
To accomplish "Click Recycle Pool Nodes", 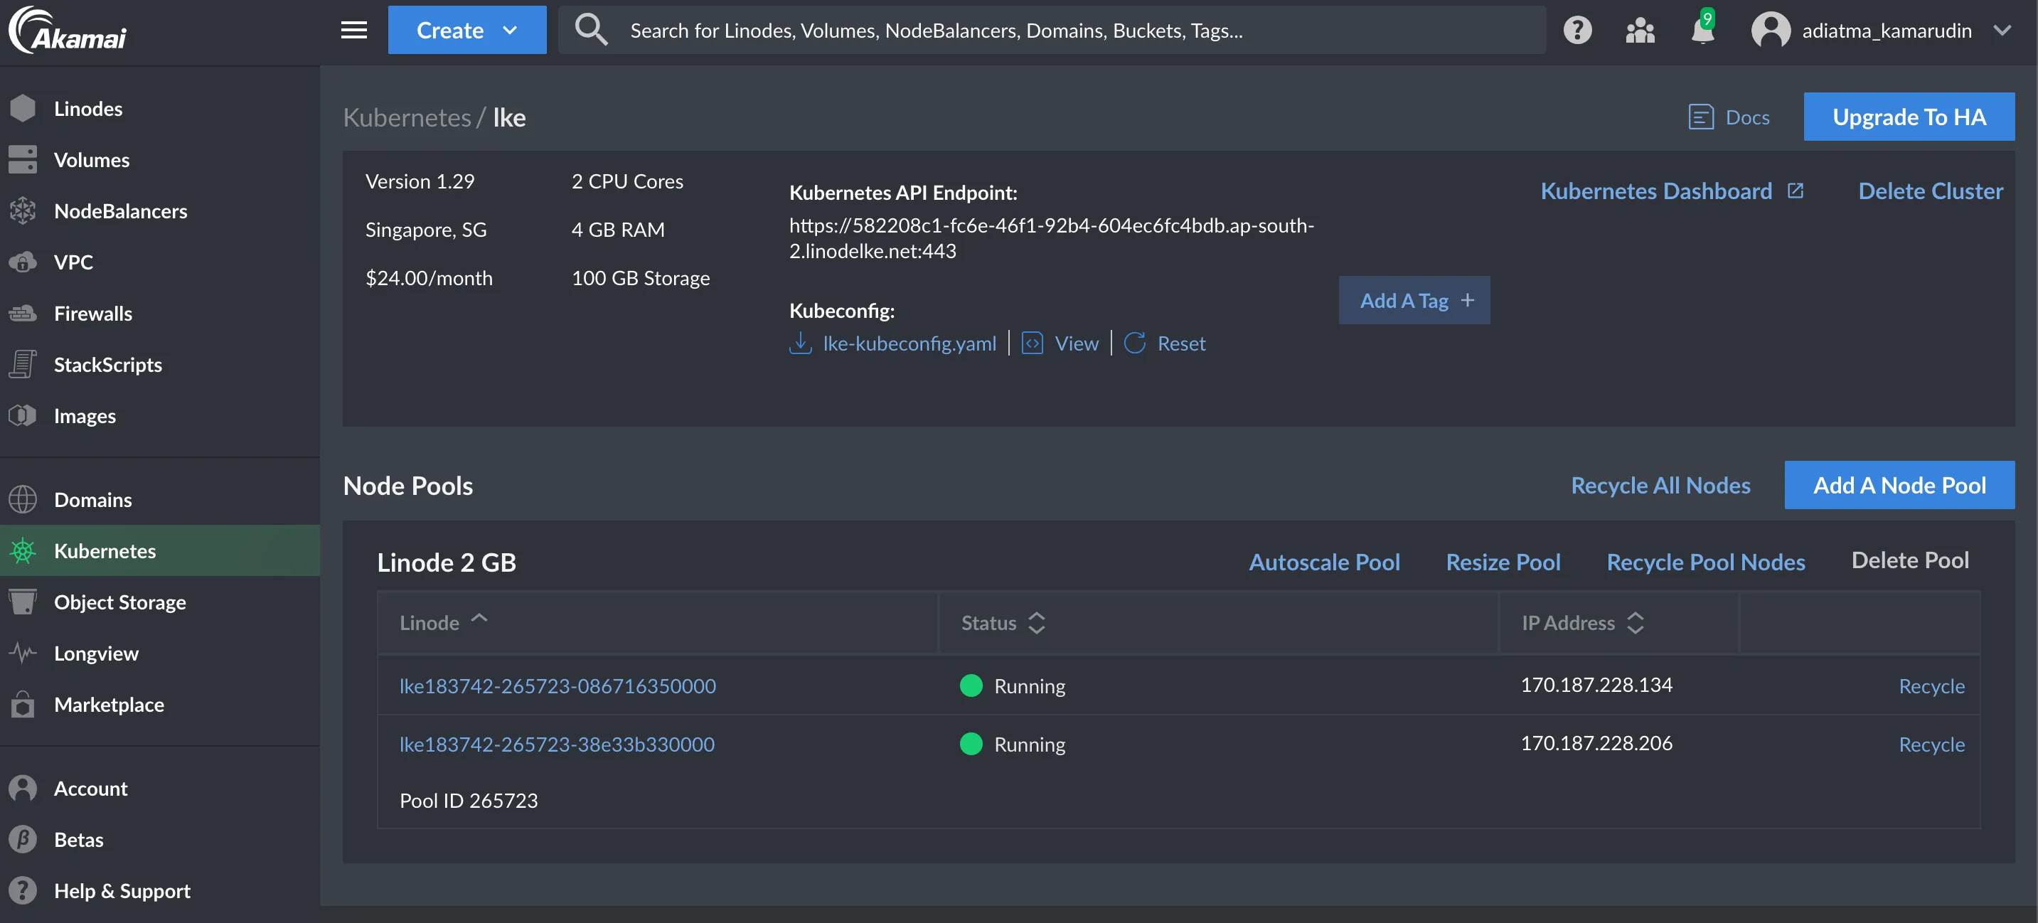I will coord(1706,562).
